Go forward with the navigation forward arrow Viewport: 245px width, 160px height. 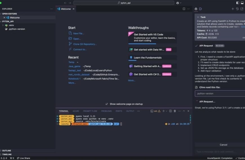pos(70,3)
